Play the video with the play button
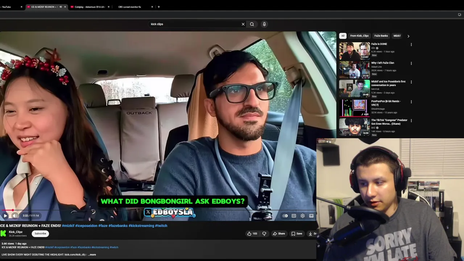This screenshot has height=261, width=464. coord(5,216)
